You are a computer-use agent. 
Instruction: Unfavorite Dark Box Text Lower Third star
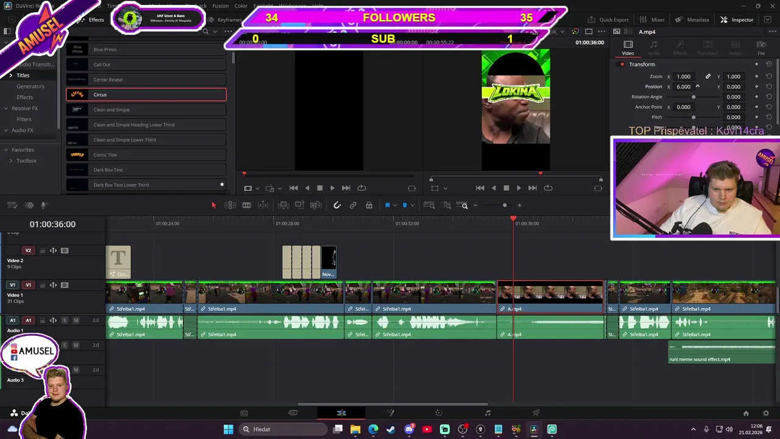[222, 185]
